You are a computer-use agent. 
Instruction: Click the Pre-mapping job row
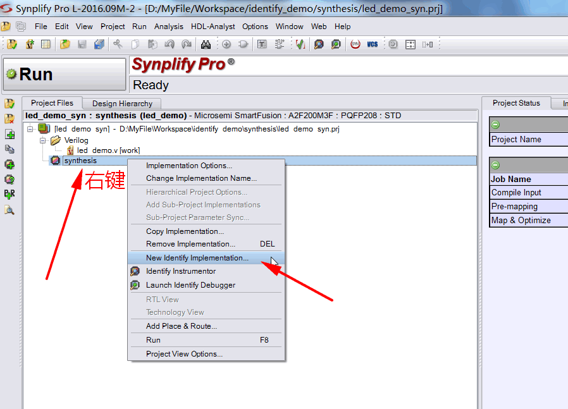[x=529, y=206]
